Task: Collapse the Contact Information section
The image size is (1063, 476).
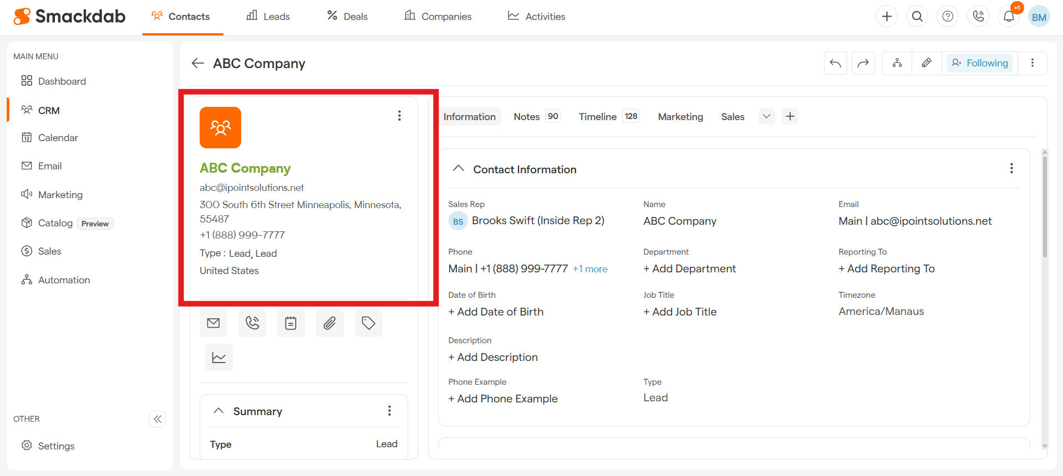Action: [x=459, y=169]
